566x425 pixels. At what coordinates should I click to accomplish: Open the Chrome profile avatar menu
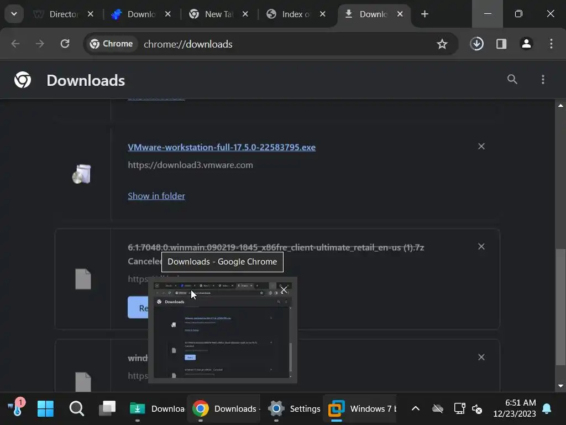pos(526,44)
